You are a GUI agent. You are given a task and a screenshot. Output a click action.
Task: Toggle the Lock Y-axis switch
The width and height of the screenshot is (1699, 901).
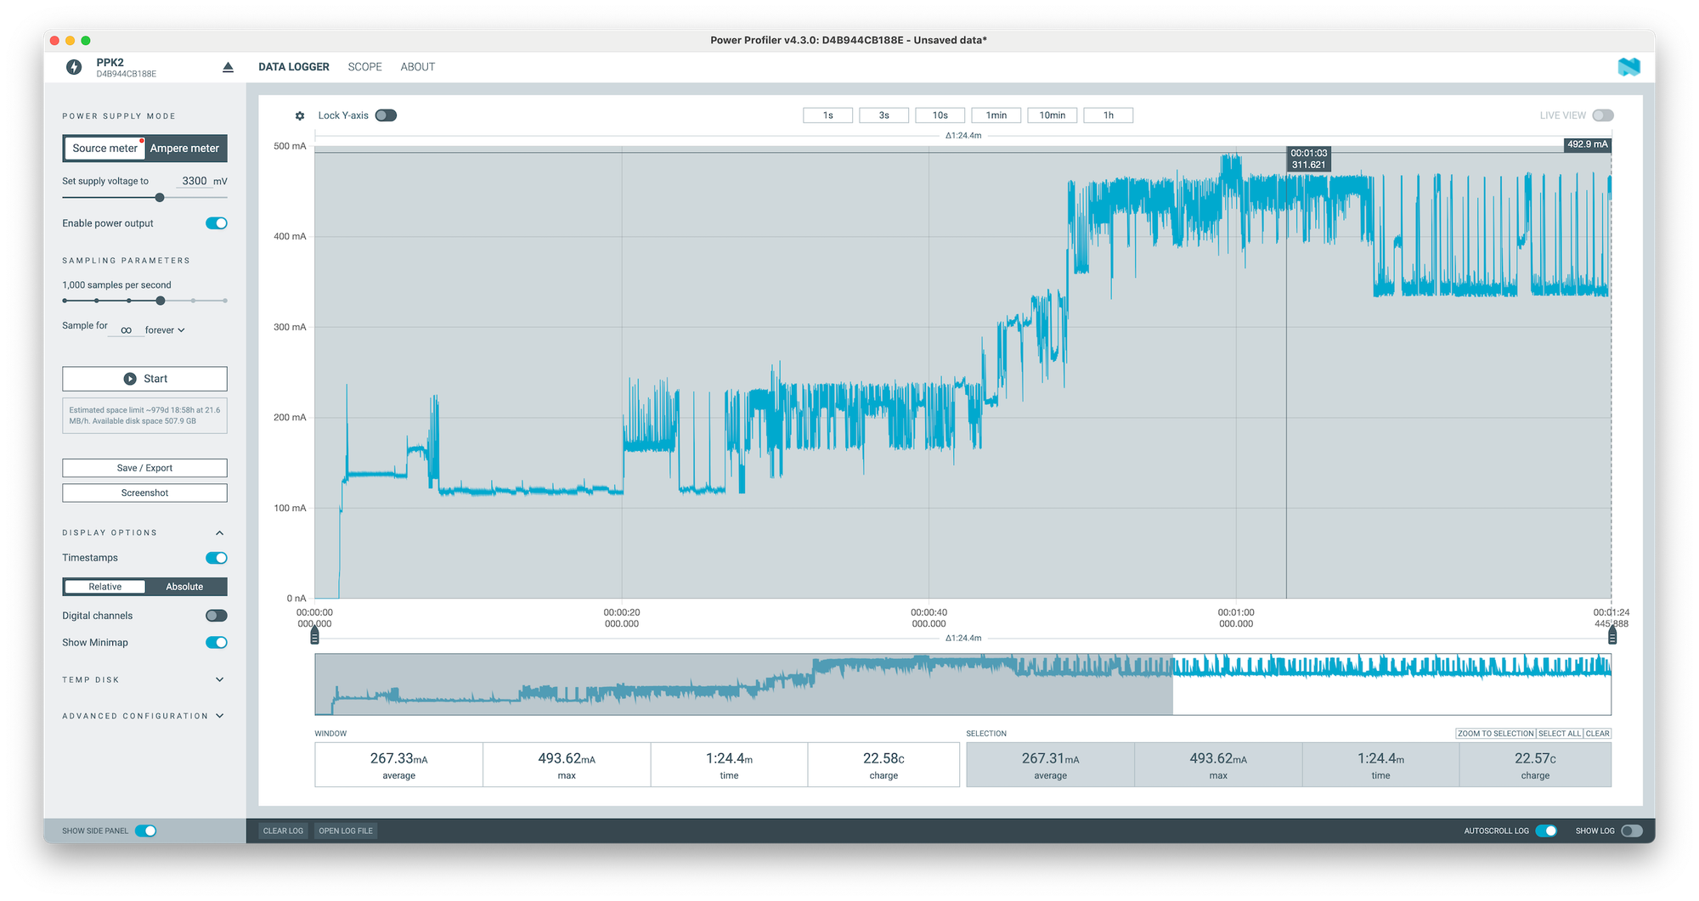[x=386, y=115]
